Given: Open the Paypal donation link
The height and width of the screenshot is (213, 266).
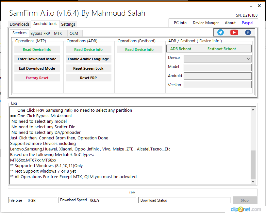Looking at the screenshot, I should click(x=247, y=23).
